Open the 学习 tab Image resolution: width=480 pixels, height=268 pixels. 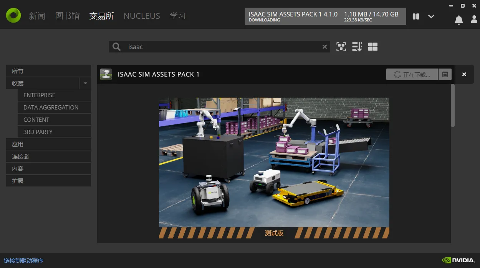[x=178, y=16]
